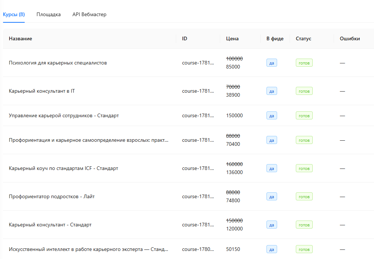Click 'готов' status badge of Карьерный консультант в IT
Image resolution: width=374 pixels, height=259 pixels.
click(304, 91)
